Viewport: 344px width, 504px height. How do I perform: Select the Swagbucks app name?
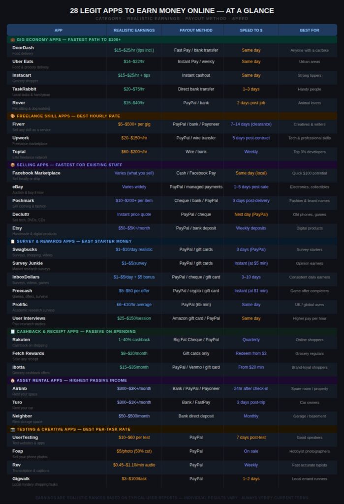(x=25, y=250)
